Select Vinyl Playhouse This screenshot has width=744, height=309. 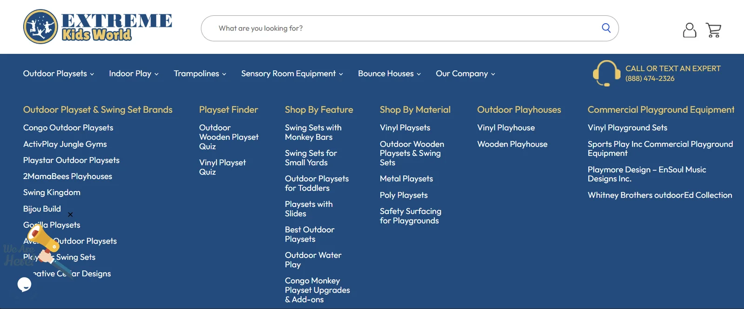click(506, 128)
